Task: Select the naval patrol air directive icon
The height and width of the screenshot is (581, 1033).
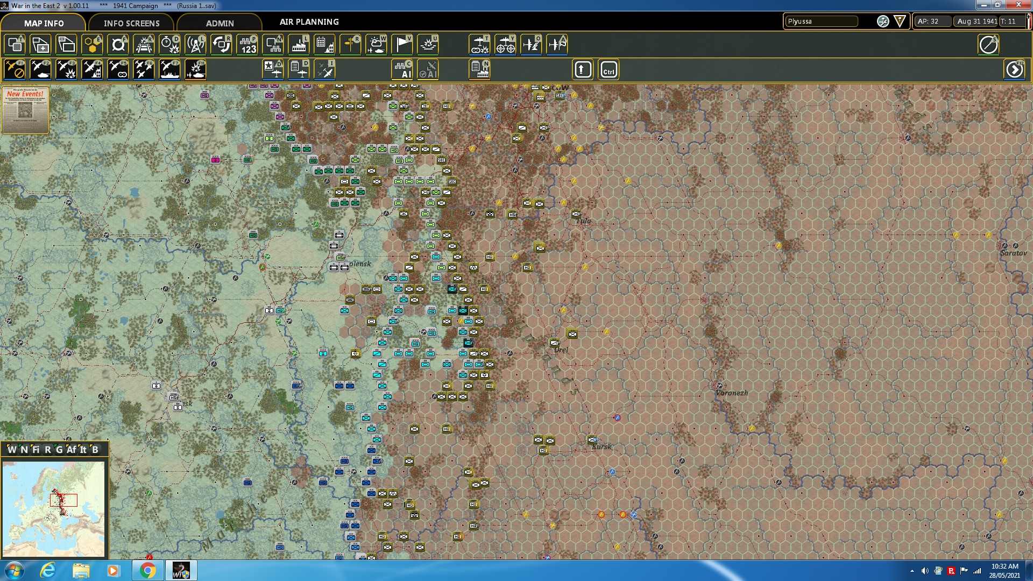Action: click(x=169, y=69)
